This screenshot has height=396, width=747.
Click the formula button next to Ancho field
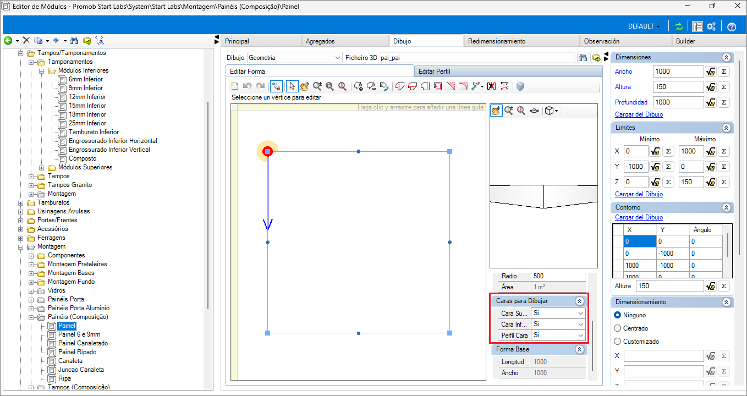711,71
